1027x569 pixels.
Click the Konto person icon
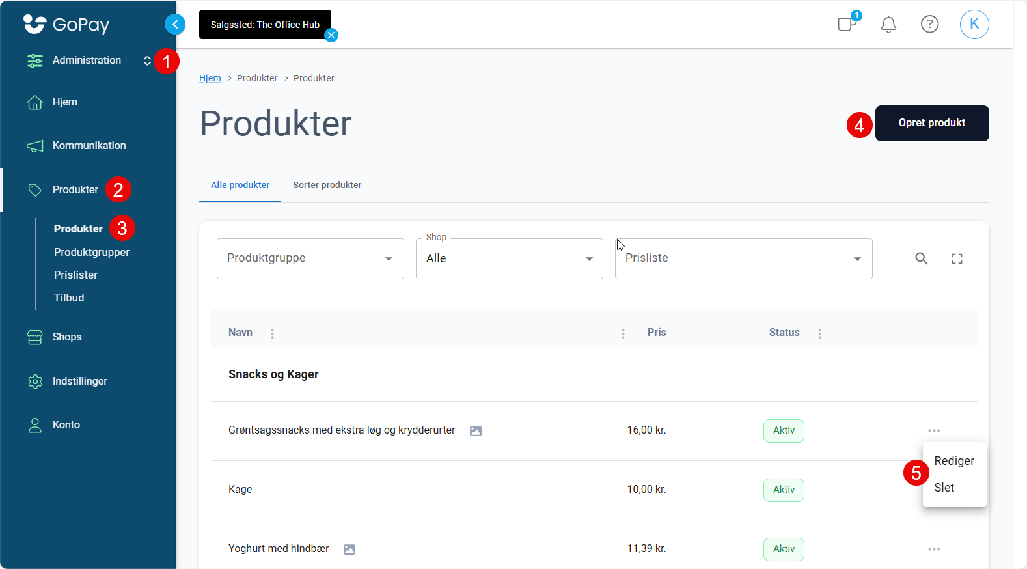tap(35, 425)
